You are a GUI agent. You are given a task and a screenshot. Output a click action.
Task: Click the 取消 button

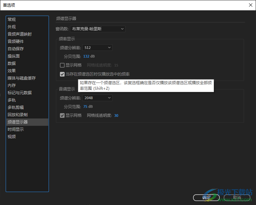tap(237, 198)
